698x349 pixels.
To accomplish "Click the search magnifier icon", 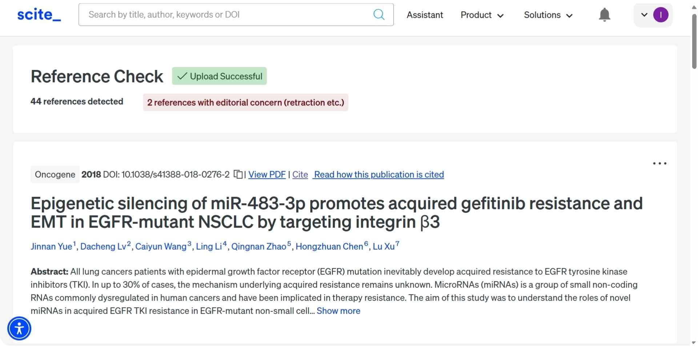I will click(x=379, y=15).
